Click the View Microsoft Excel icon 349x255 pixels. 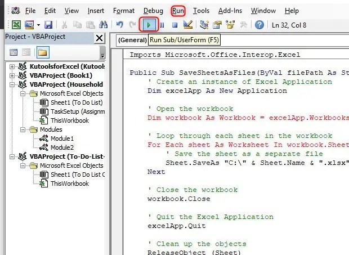[x=16, y=25]
